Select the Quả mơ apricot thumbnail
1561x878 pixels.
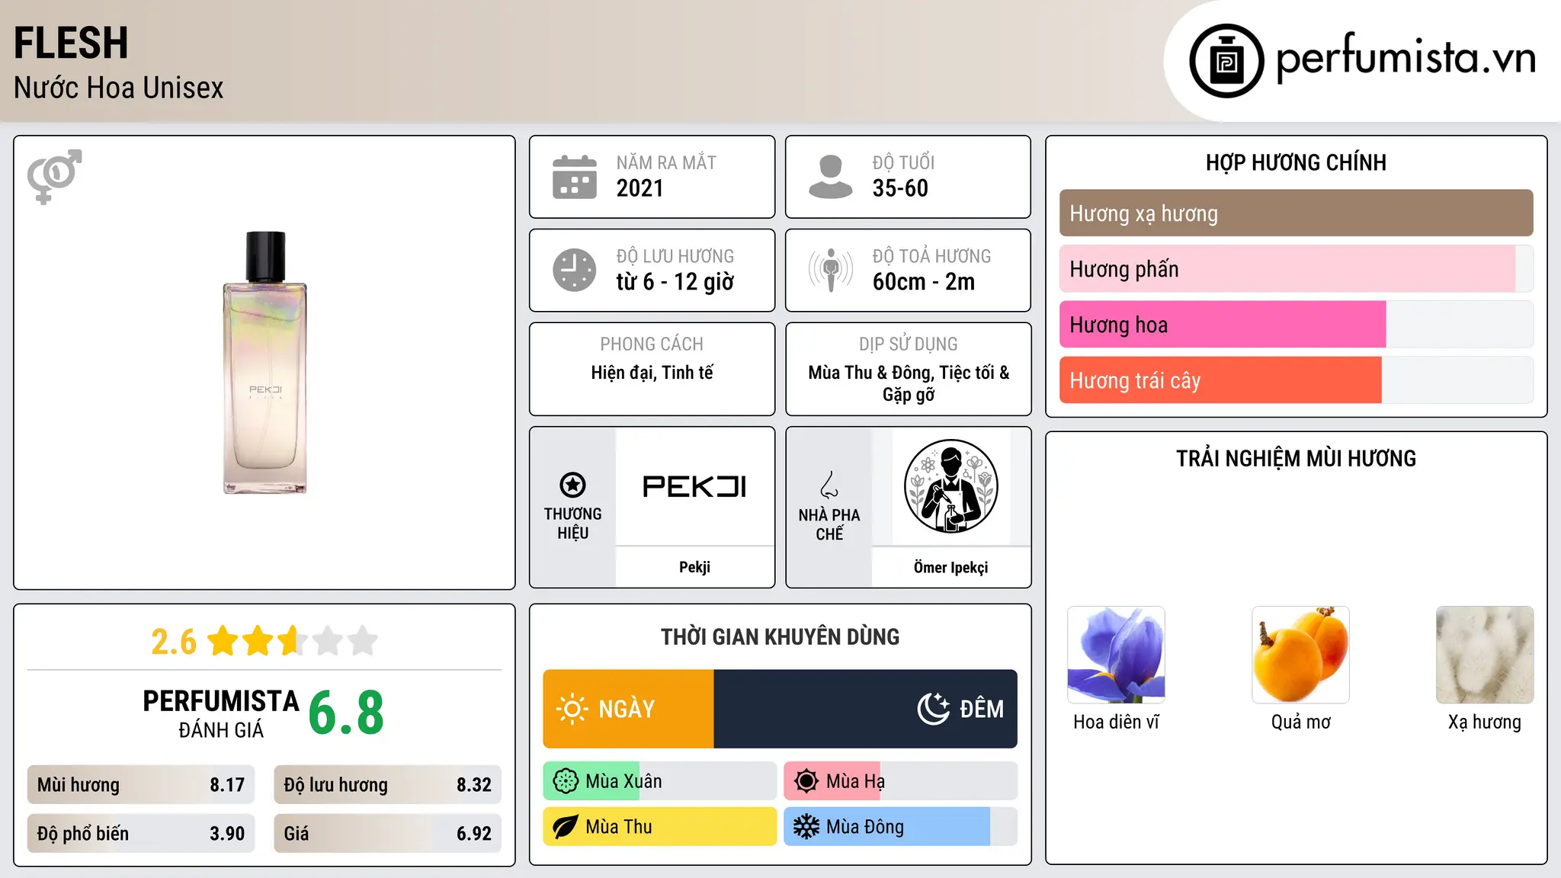tap(1300, 655)
